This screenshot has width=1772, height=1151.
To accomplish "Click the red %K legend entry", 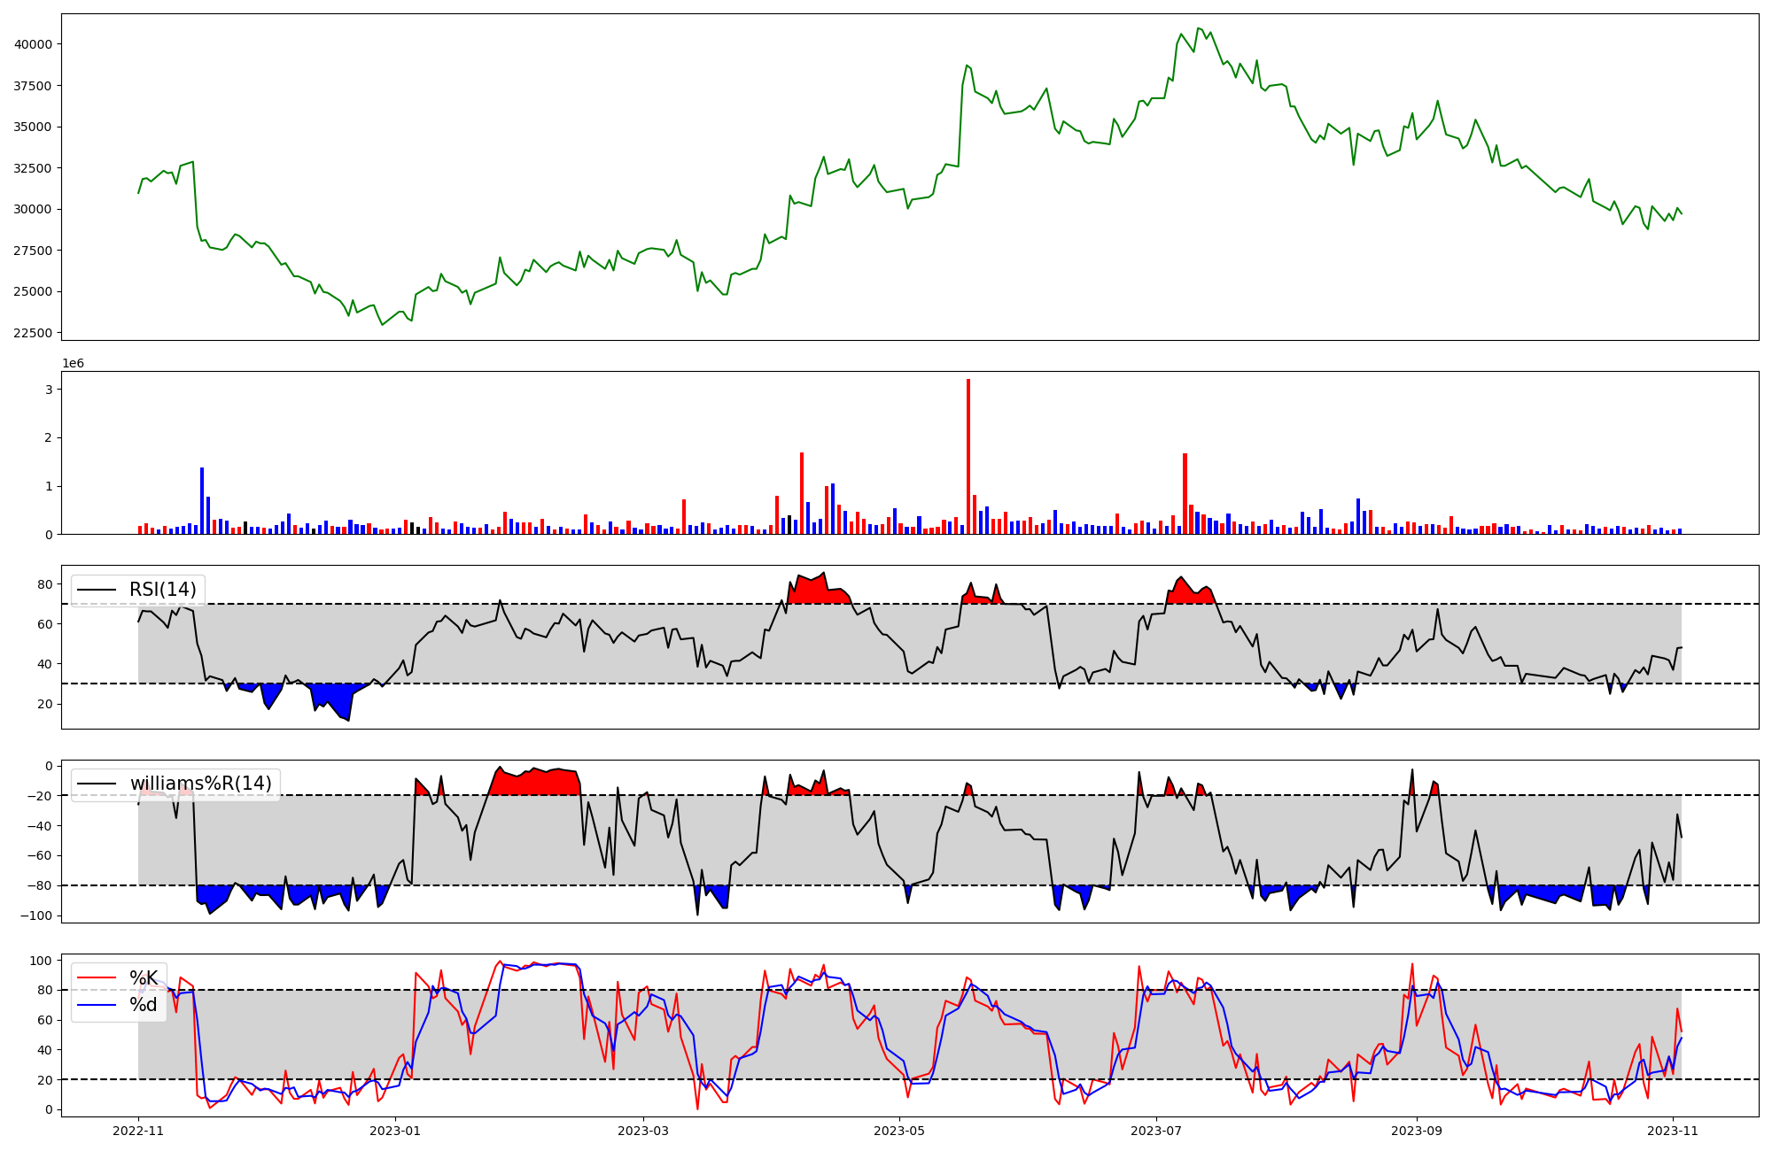I will 143,978.
